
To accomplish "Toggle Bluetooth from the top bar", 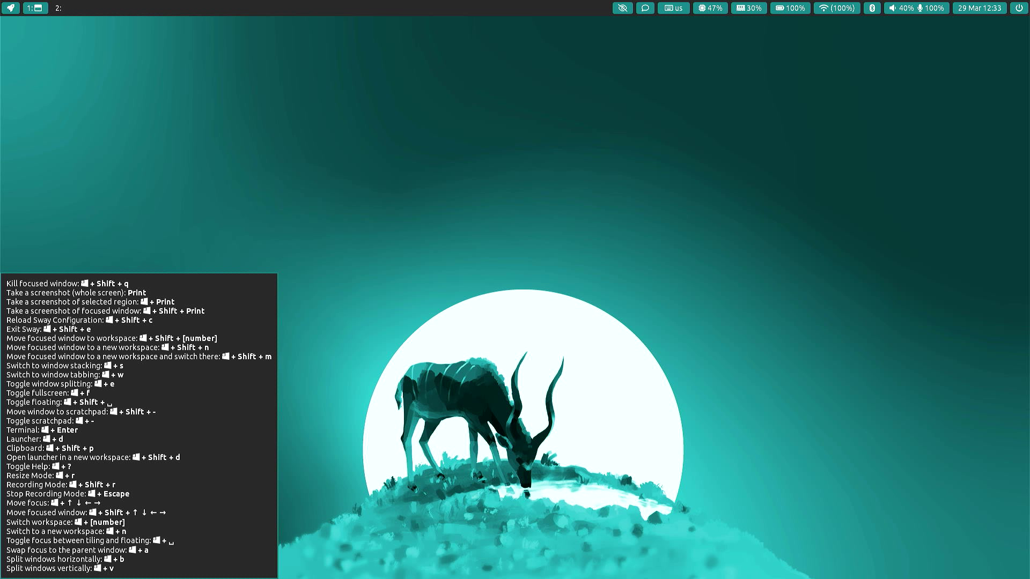I will tap(872, 8).
